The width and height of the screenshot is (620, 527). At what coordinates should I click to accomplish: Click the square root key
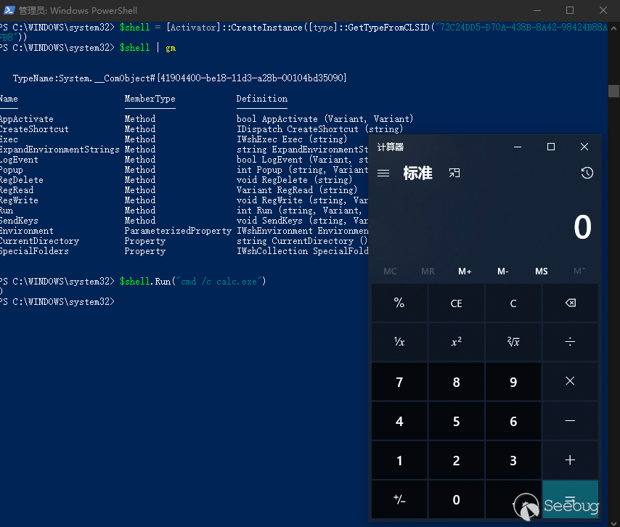pyautogui.click(x=513, y=342)
